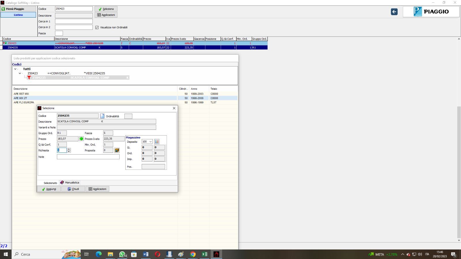Select the Listino menu item

(18, 15)
